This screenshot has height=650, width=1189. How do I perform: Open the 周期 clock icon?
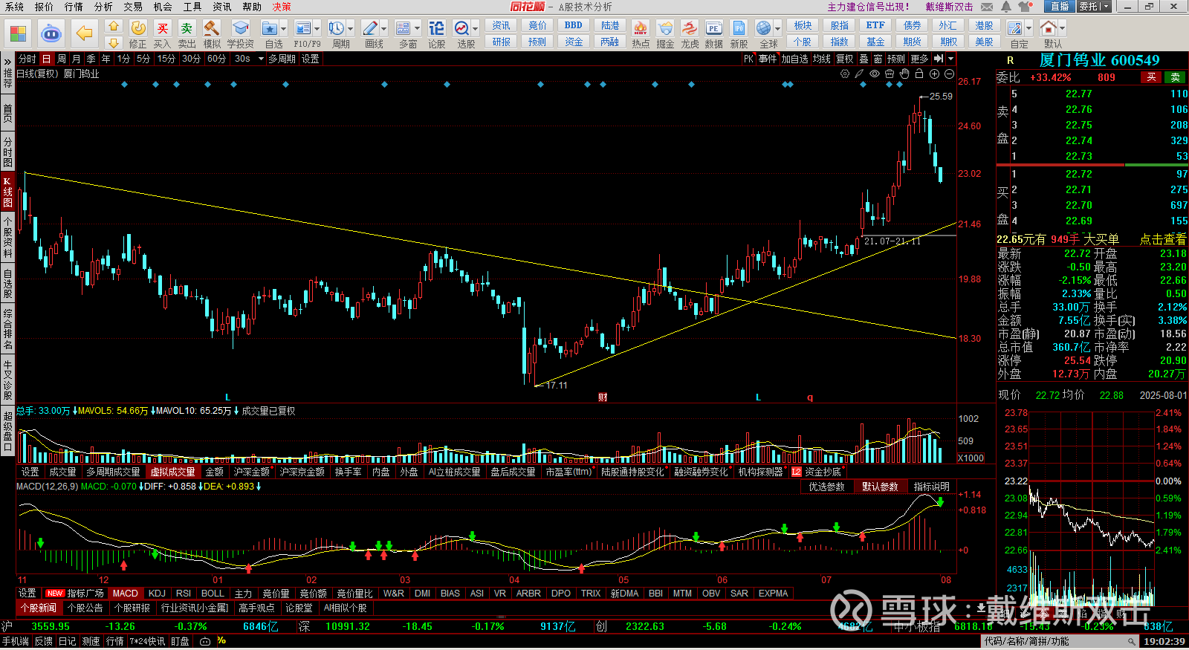coord(337,29)
